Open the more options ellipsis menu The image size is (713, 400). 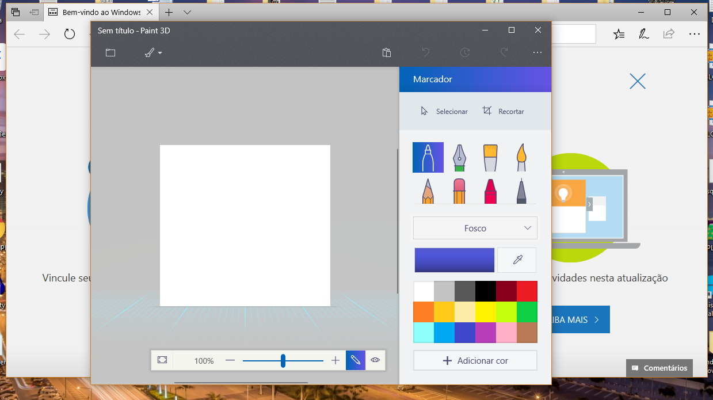tap(537, 52)
